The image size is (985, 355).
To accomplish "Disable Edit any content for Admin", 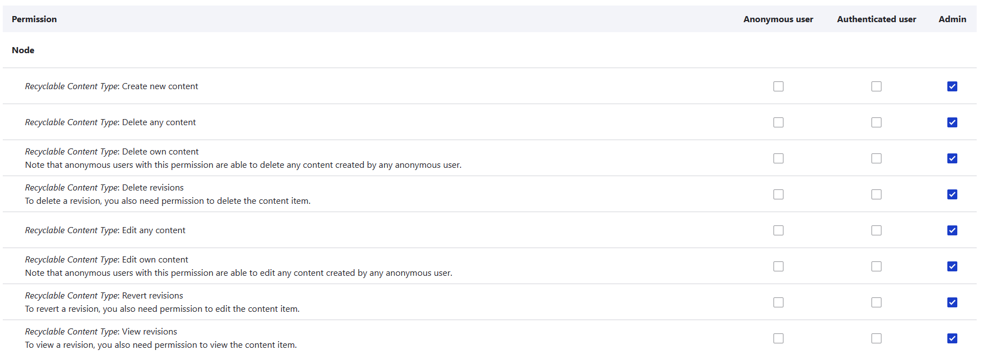I will click(952, 230).
